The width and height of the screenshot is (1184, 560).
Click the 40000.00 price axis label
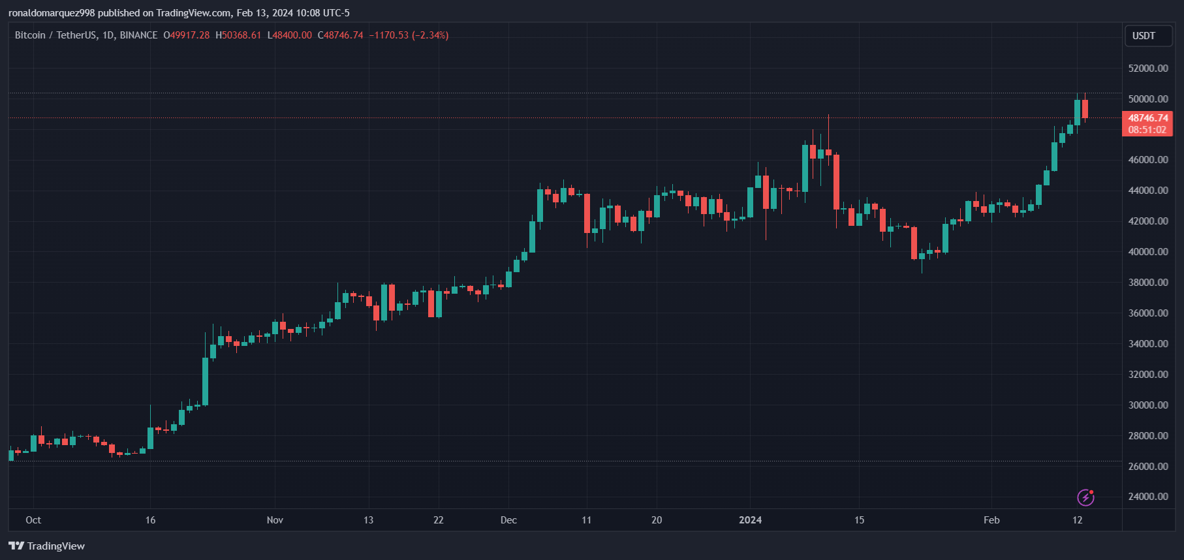1148,252
